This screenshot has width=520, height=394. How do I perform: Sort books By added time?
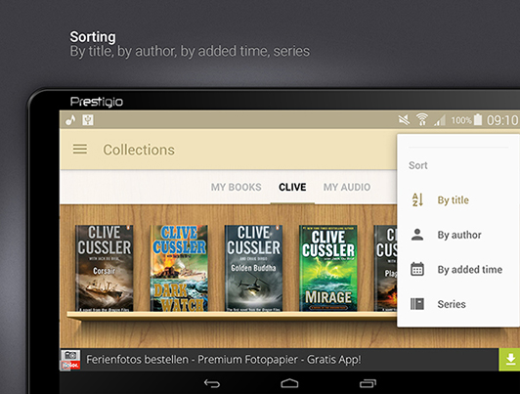tap(469, 269)
